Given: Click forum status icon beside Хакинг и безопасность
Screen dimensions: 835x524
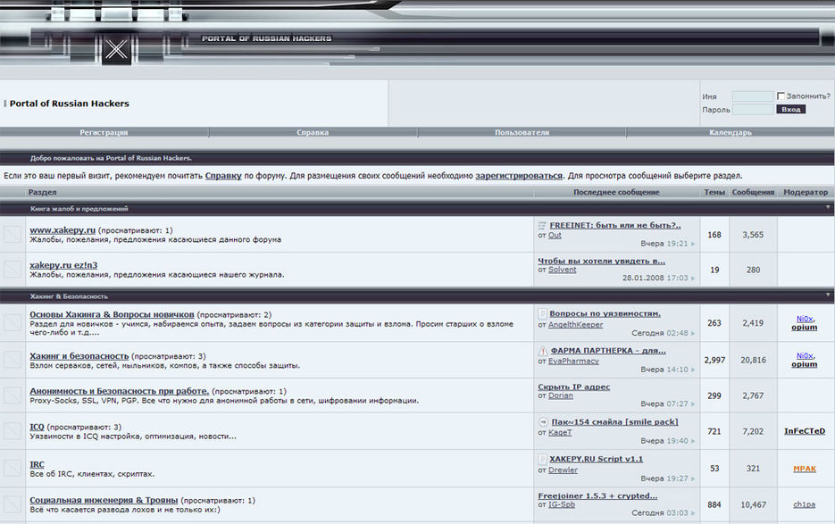Looking at the screenshot, I should click(x=13, y=360).
